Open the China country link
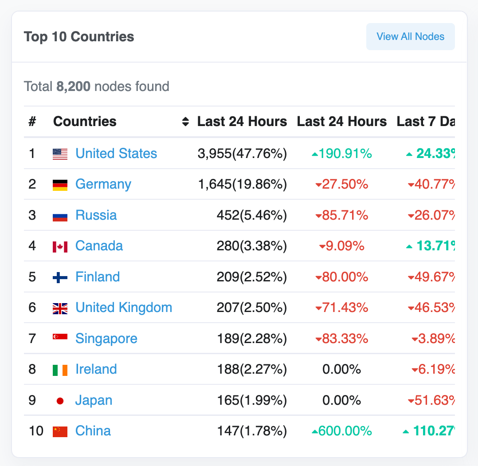The height and width of the screenshot is (466, 478). tap(93, 431)
